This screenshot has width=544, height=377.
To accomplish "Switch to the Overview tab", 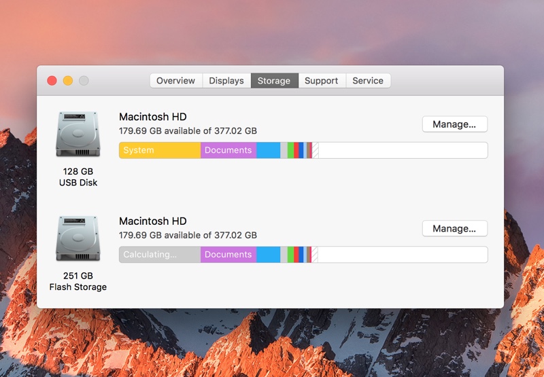I will 176,81.
